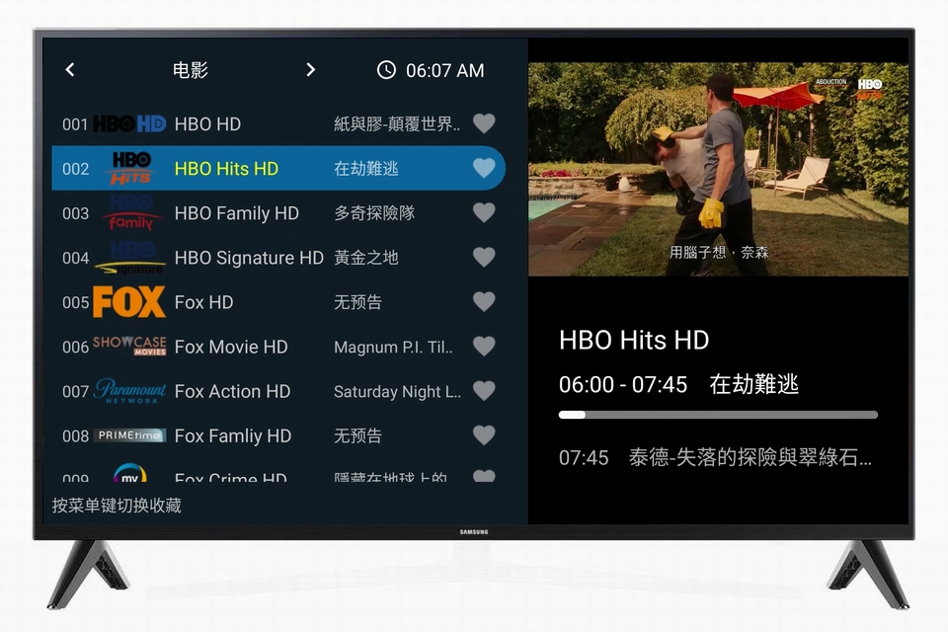Click the program progress bar

pyautogui.click(x=718, y=415)
